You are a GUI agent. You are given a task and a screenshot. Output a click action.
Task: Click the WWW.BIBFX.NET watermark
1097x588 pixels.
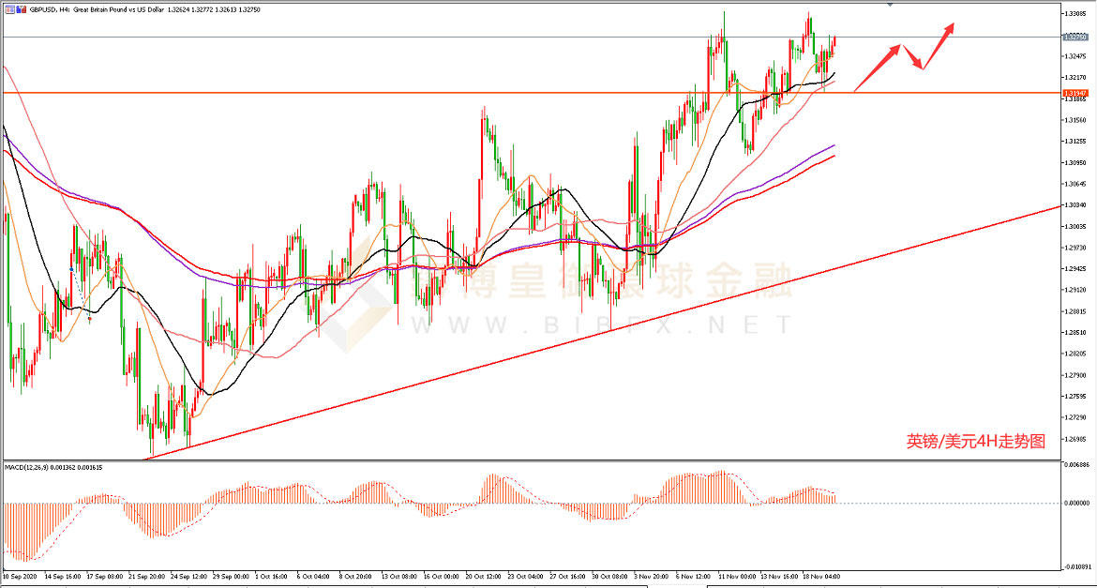click(600, 325)
